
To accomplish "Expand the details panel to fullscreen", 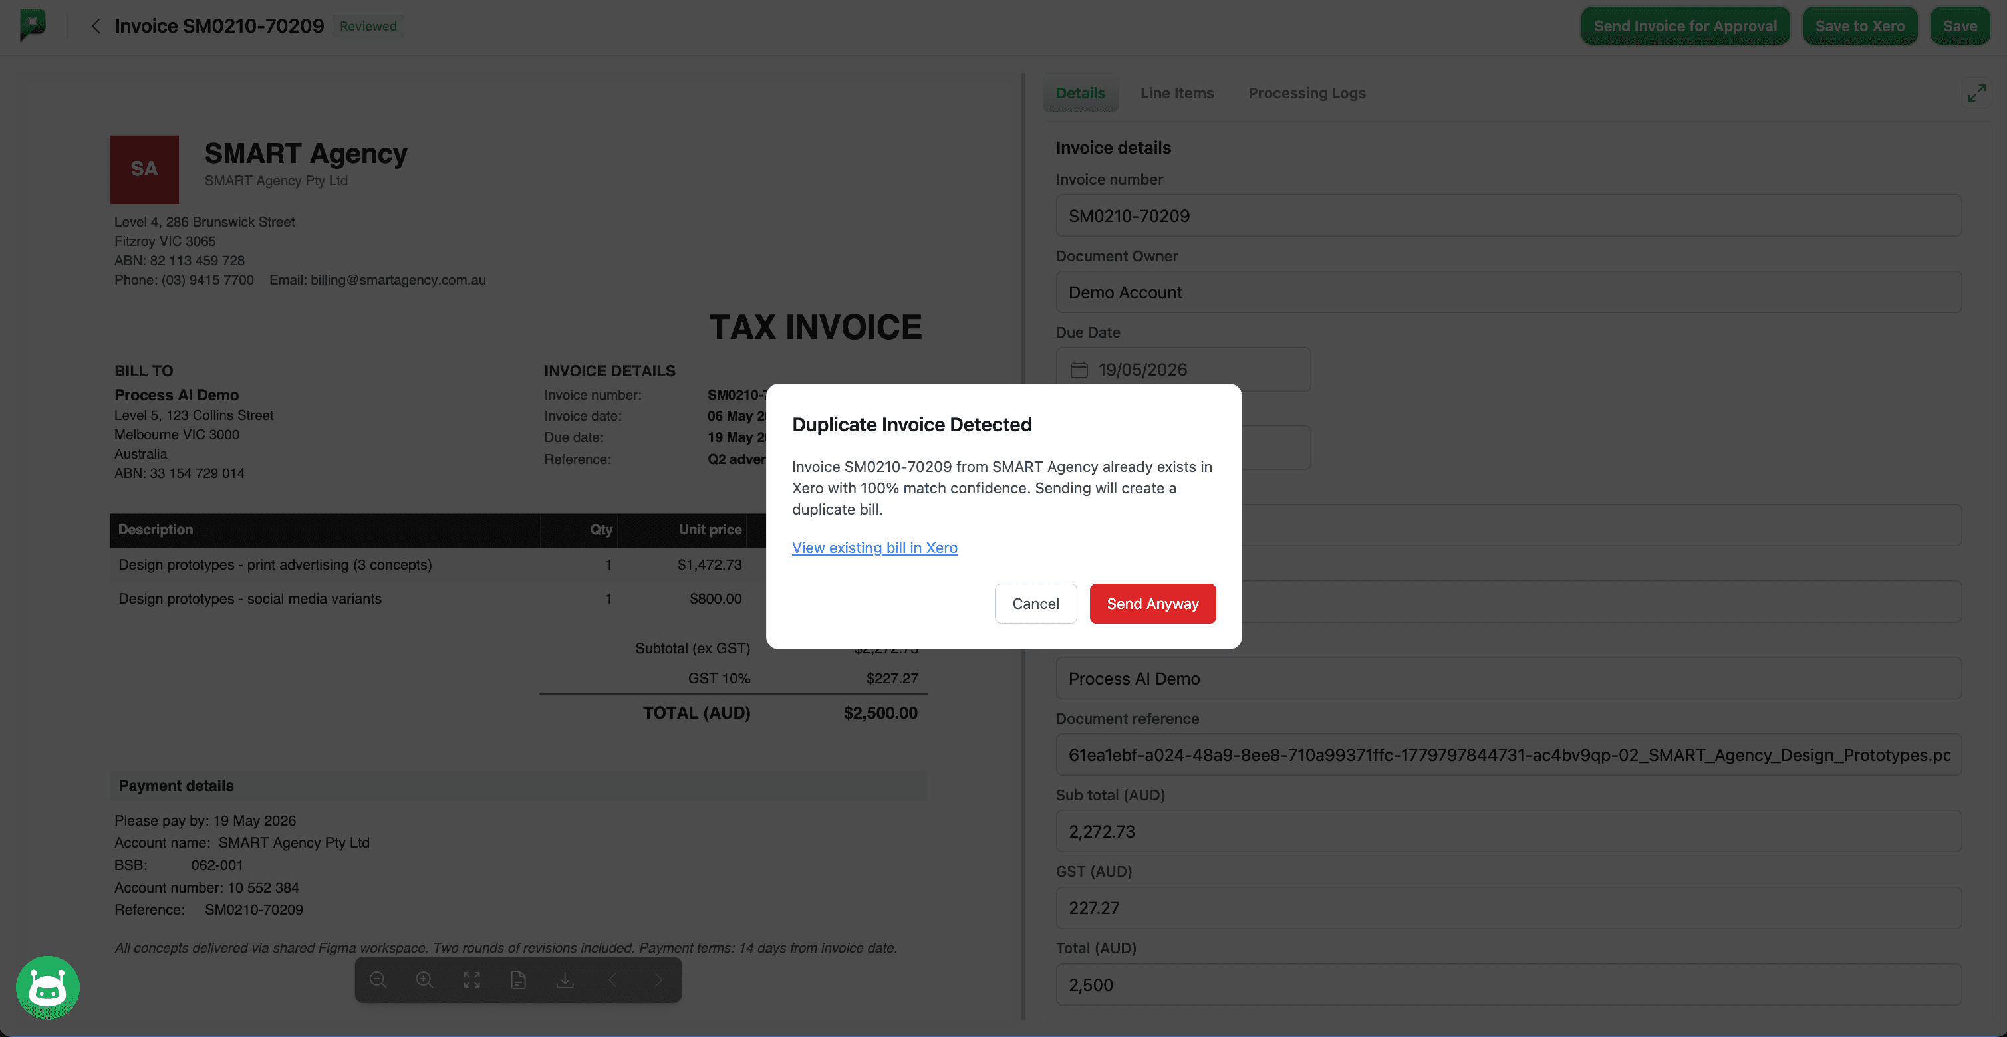I will click(x=1976, y=94).
